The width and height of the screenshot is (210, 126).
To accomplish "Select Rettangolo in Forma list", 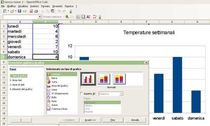I will pos(102,103).
